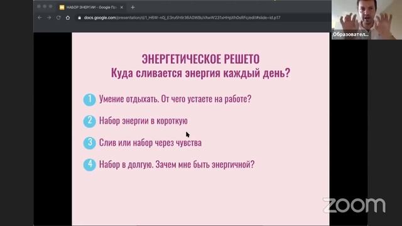Click the browser back arrow

point(40,18)
